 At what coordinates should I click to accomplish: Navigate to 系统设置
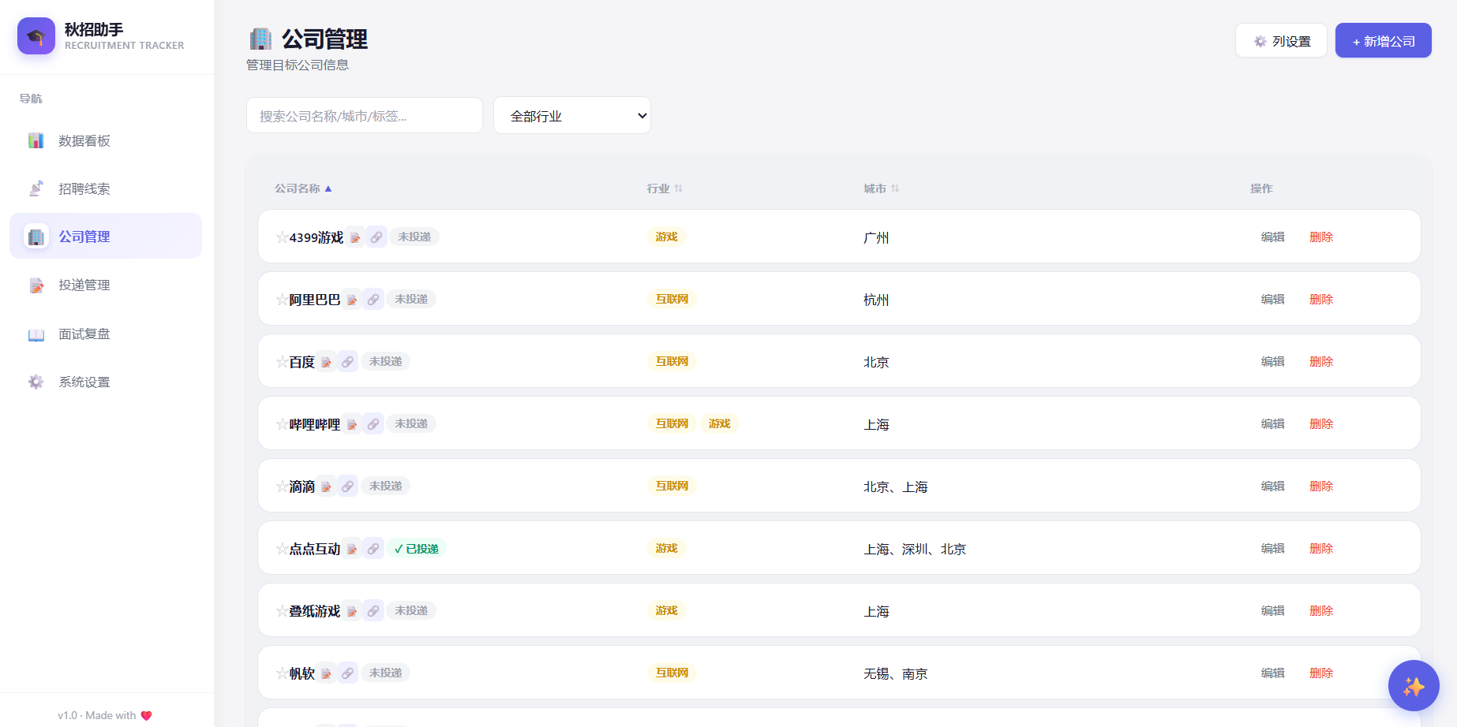(106, 382)
